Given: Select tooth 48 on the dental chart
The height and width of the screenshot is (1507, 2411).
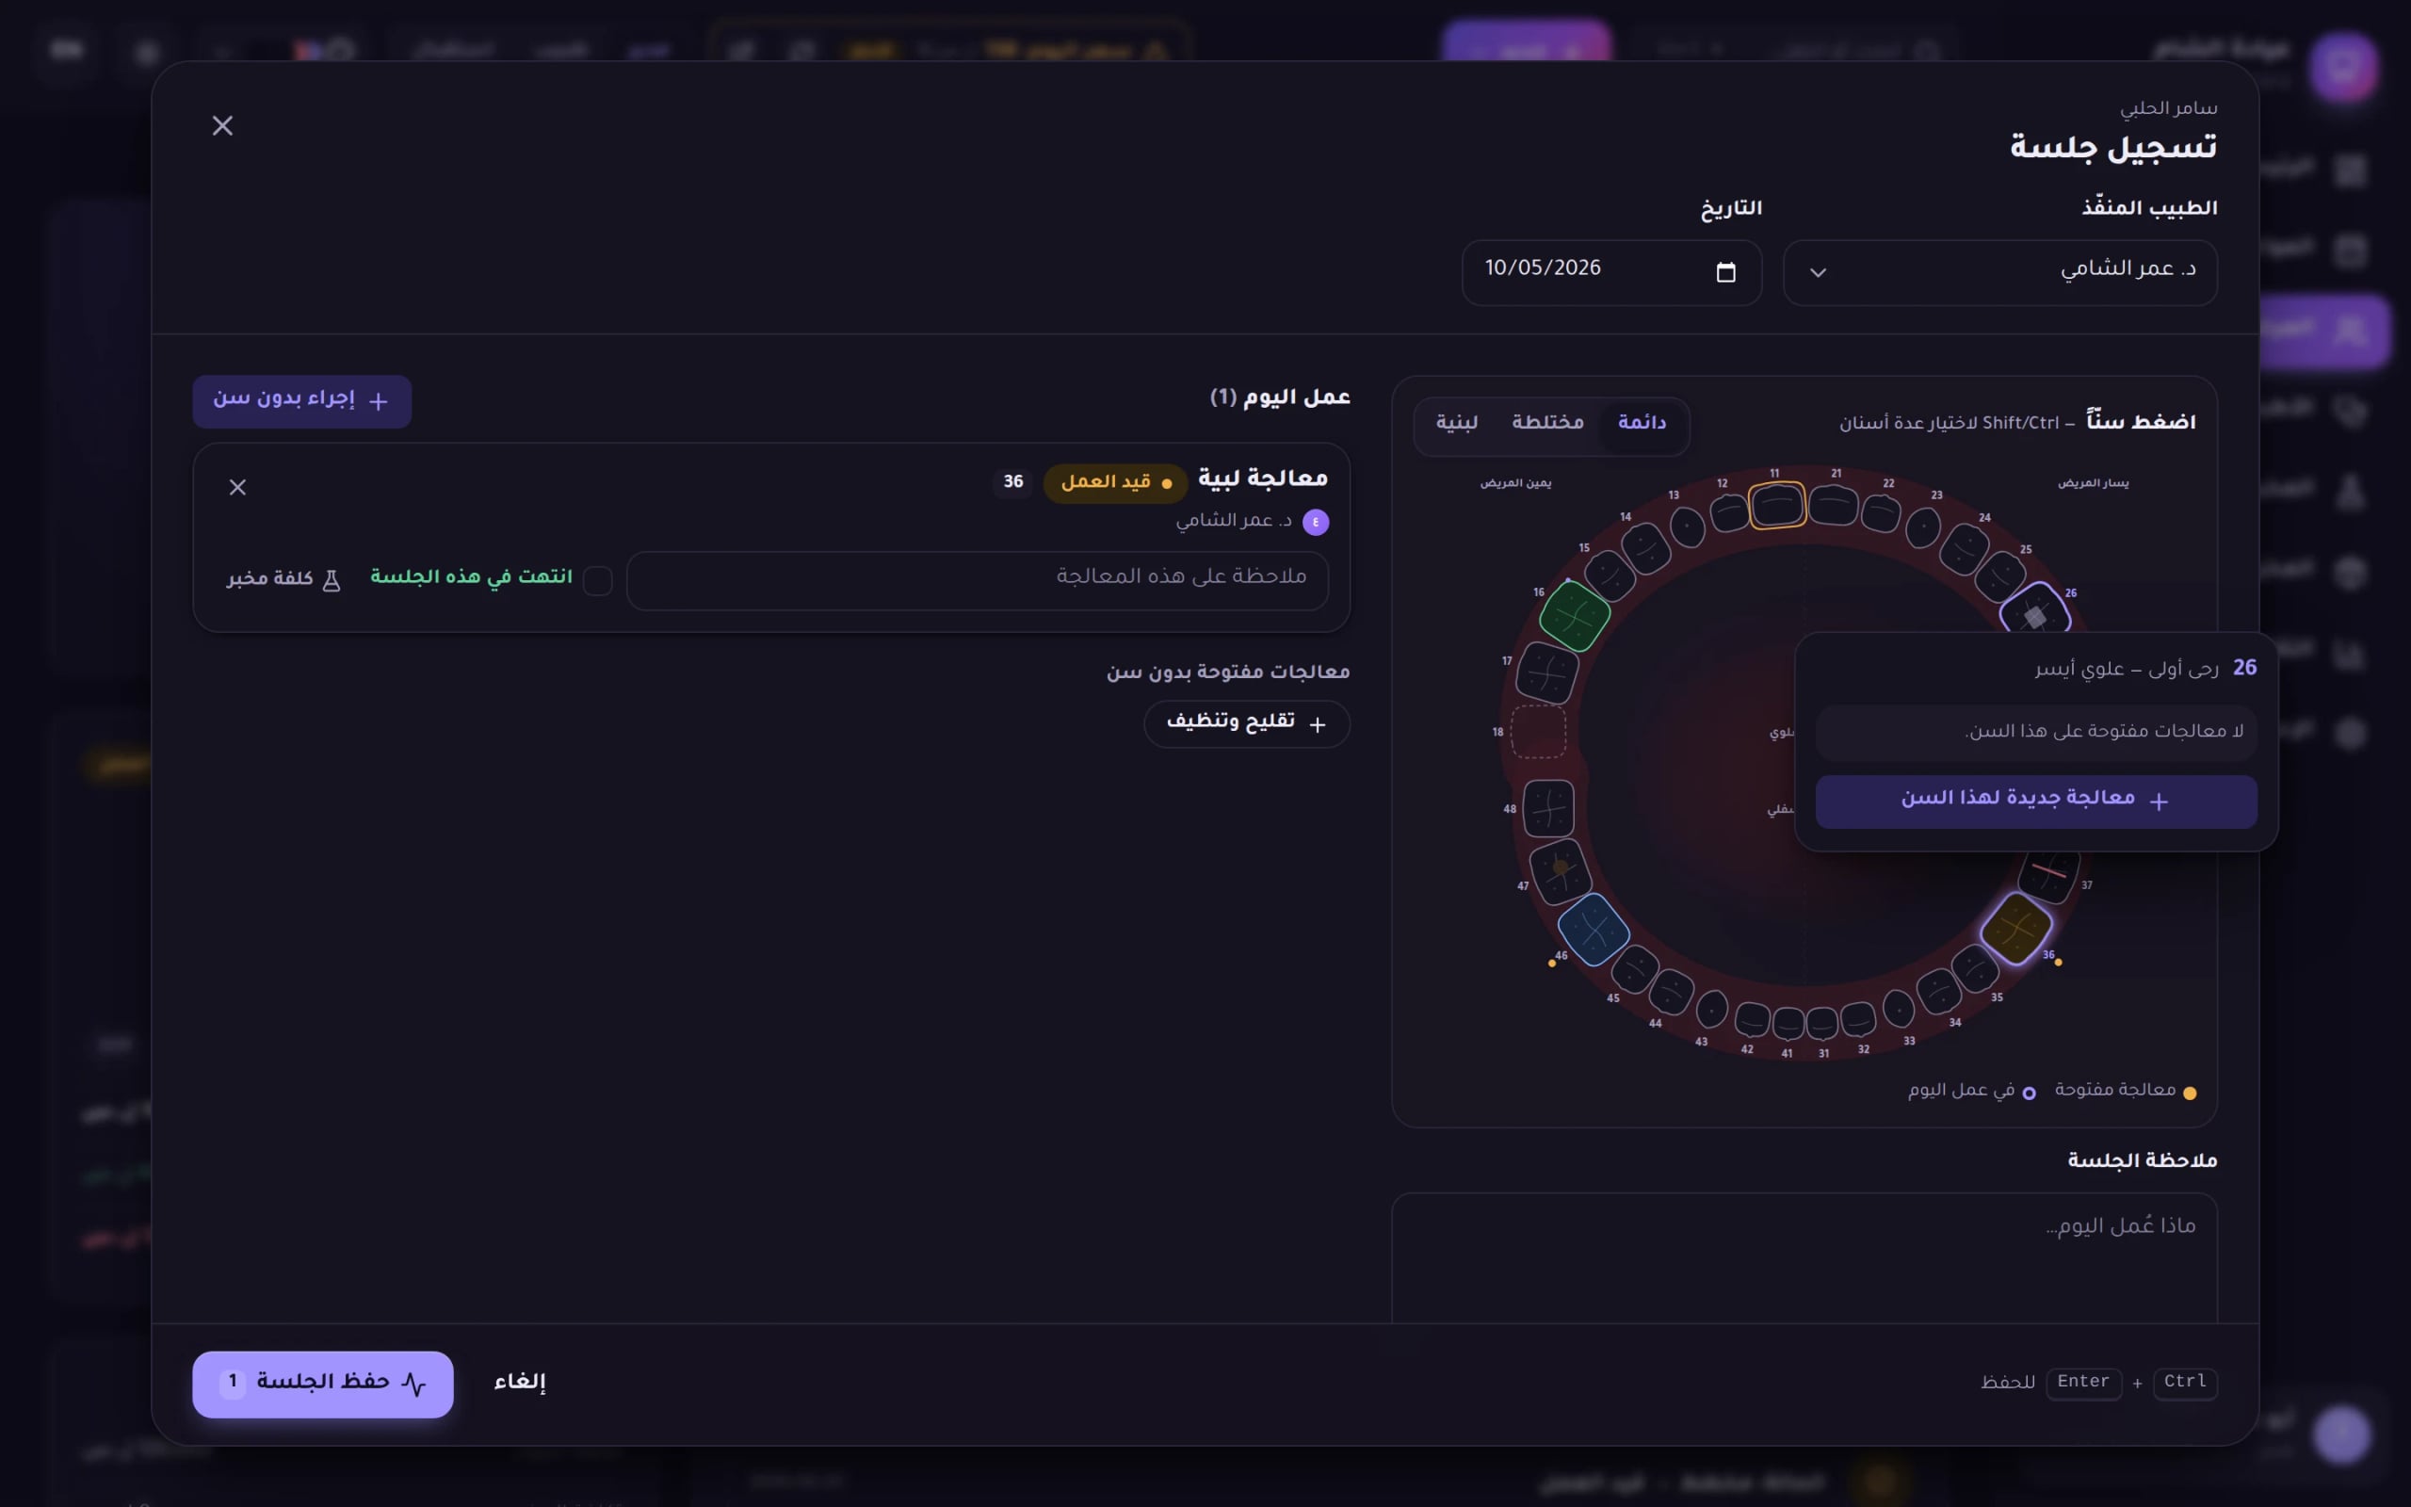Looking at the screenshot, I should click(x=1548, y=807).
